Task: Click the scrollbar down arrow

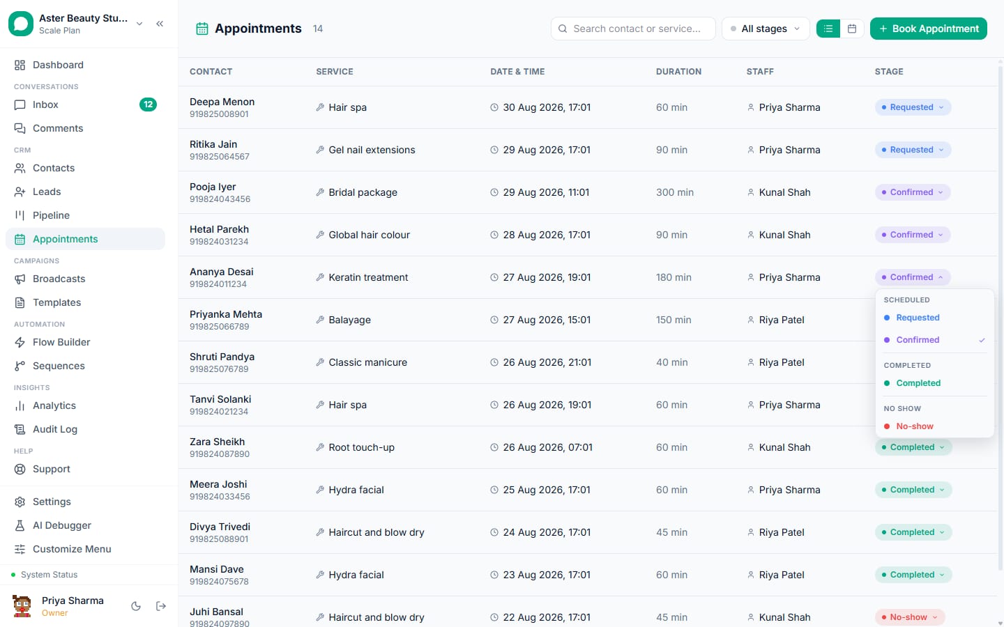Action: tap(1001, 624)
